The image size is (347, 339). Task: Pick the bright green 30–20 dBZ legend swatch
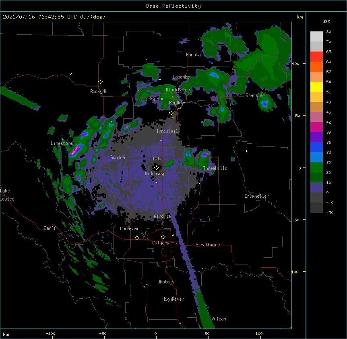tap(316, 167)
